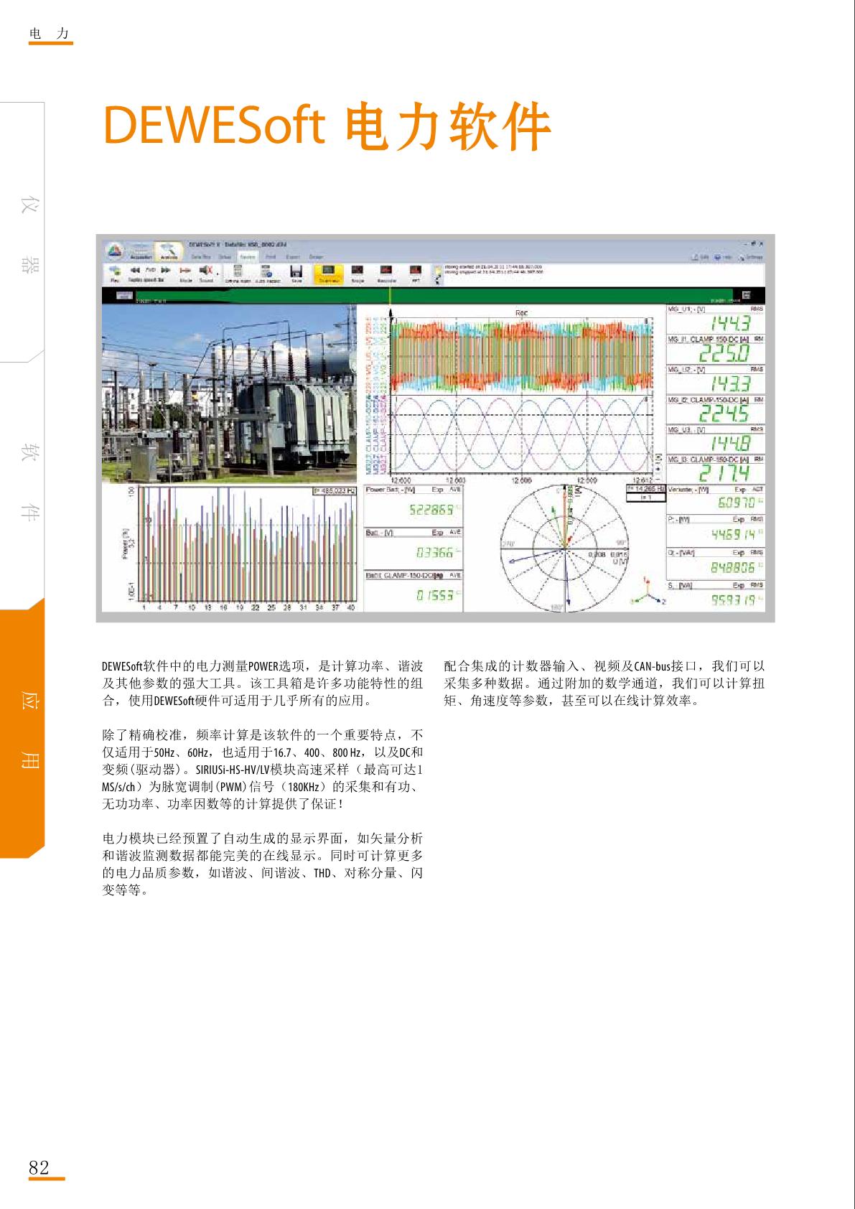Click the circular vector scope display
The width and height of the screenshot is (855, 1209).
(564, 549)
